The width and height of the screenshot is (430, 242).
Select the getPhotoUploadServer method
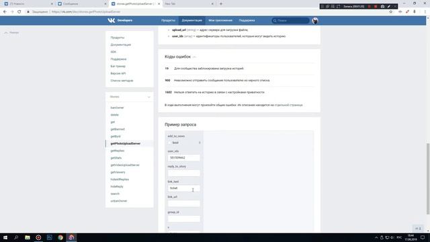click(126, 143)
